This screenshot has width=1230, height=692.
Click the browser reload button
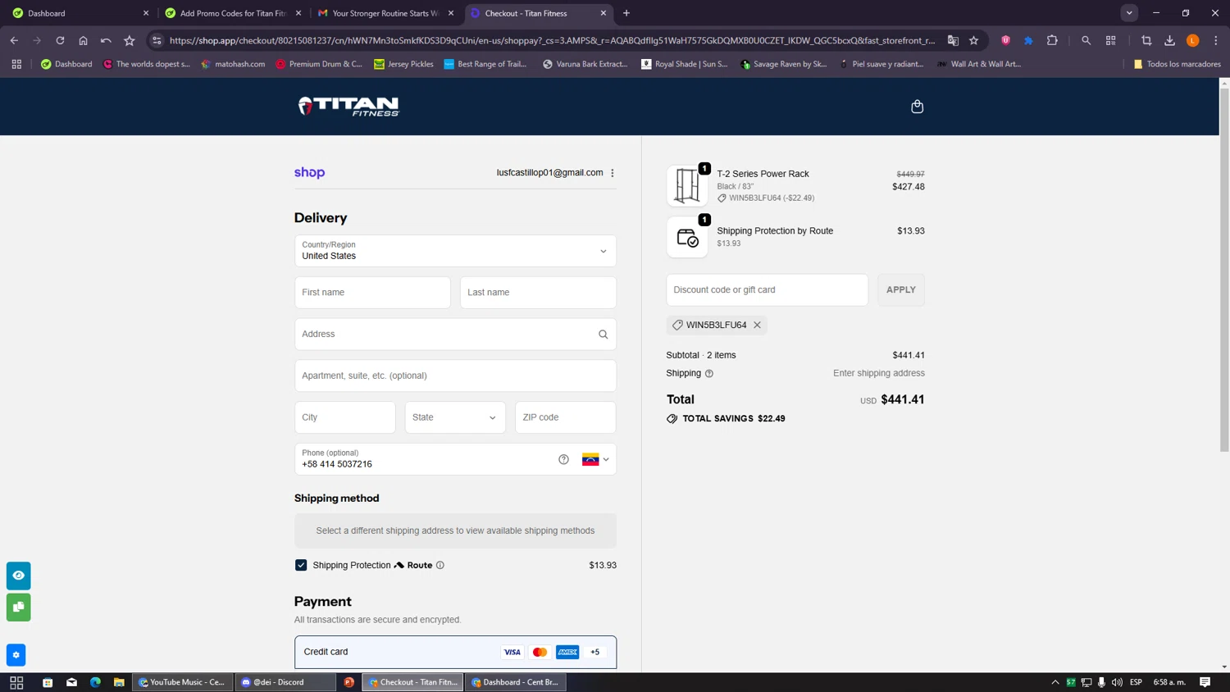point(60,40)
